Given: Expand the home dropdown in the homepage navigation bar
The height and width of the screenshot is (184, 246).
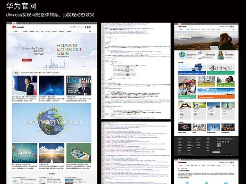Looking at the screenshot, I should 16,32.
